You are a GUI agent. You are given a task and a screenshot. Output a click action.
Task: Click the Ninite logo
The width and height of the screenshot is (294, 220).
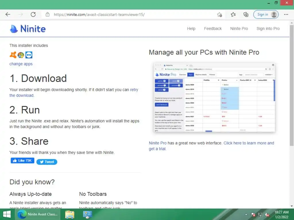[28, 29]
